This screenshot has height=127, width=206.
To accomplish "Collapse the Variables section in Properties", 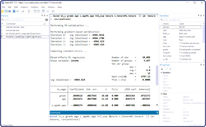I will tap(161, 73).
